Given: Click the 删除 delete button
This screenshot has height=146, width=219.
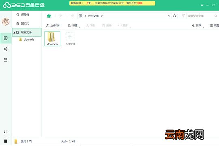Looking at the screenshot, I should 107,26.
